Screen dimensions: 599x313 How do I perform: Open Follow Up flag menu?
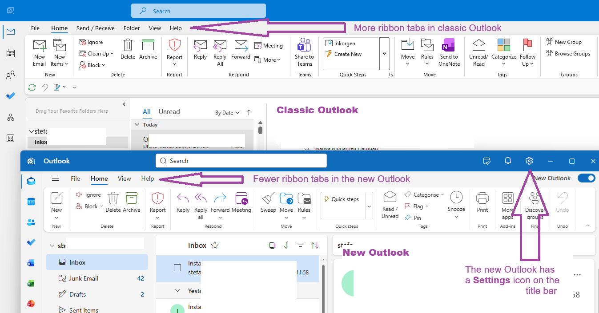click(x=528, y=52)
